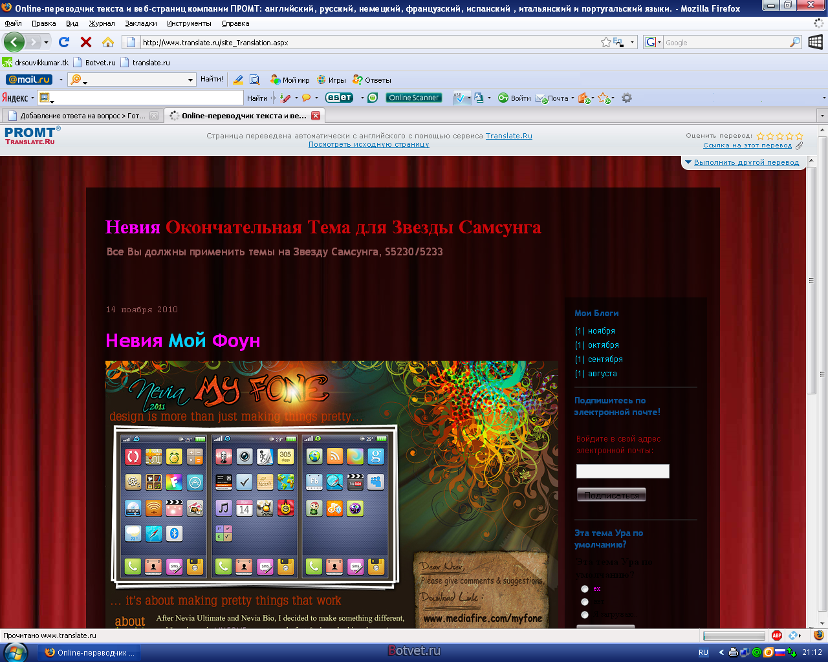828x662 pixels.
Task: Bookmark the page with the star icon in the address bar
Action: click(x=605, y=42)
